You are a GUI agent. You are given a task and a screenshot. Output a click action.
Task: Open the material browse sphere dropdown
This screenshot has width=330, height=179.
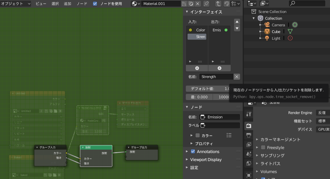(136, 4)
